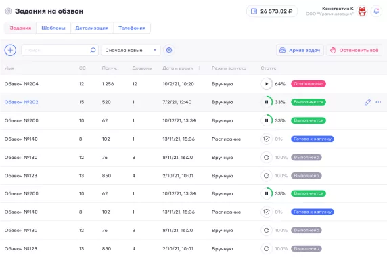This screenshot has height=257, width=387.
Task: Click the scheduled-start shield icon for first Обзвон №140
Action: point(267,139)
